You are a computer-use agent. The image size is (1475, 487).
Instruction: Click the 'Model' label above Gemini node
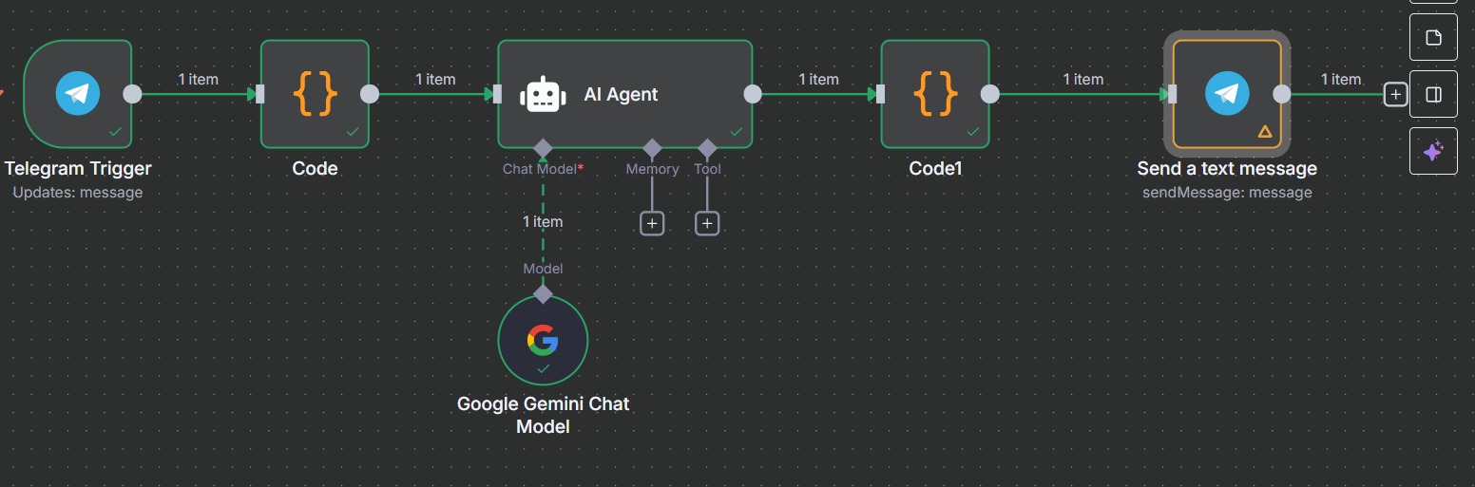[543, 269]
